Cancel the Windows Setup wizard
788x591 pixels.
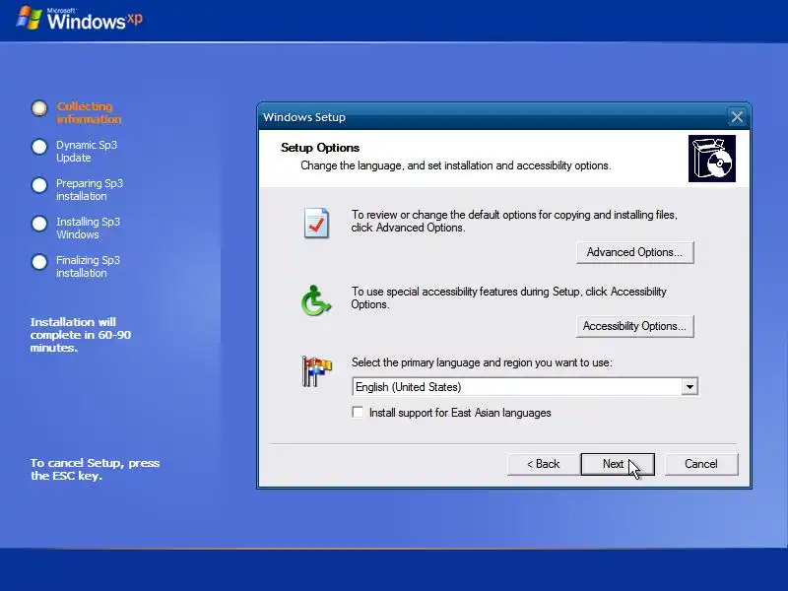pyautogui.click(x=701, y=464)
